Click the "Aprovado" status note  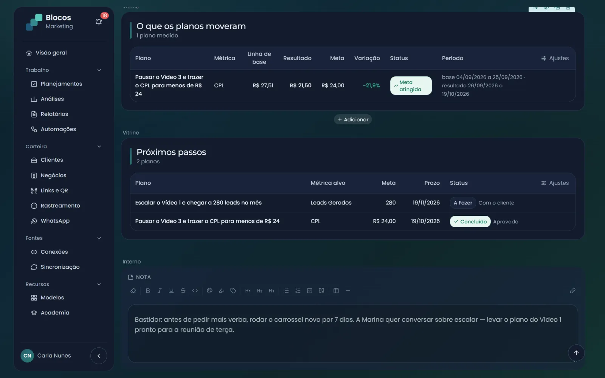click(x=506, y=222)
